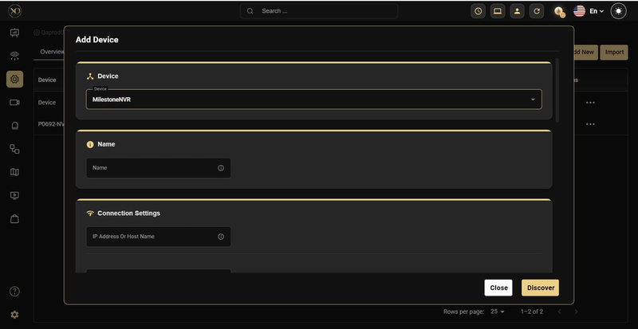Click the Close button in dialog
This screenshot has height=329, width=638.
498,288
